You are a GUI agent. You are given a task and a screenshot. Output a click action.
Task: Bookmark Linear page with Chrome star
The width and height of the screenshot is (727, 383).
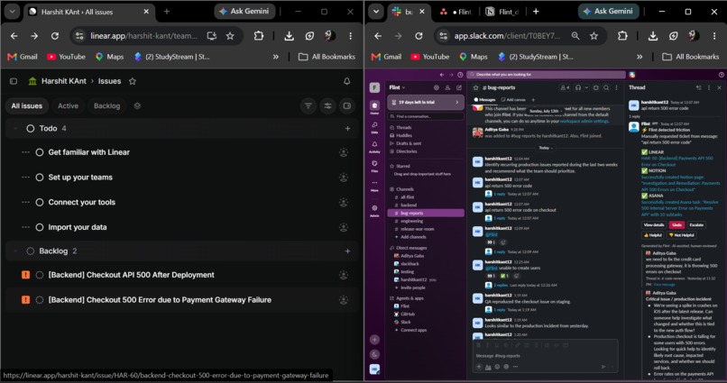pyautogui.click(x=230, y=36)
